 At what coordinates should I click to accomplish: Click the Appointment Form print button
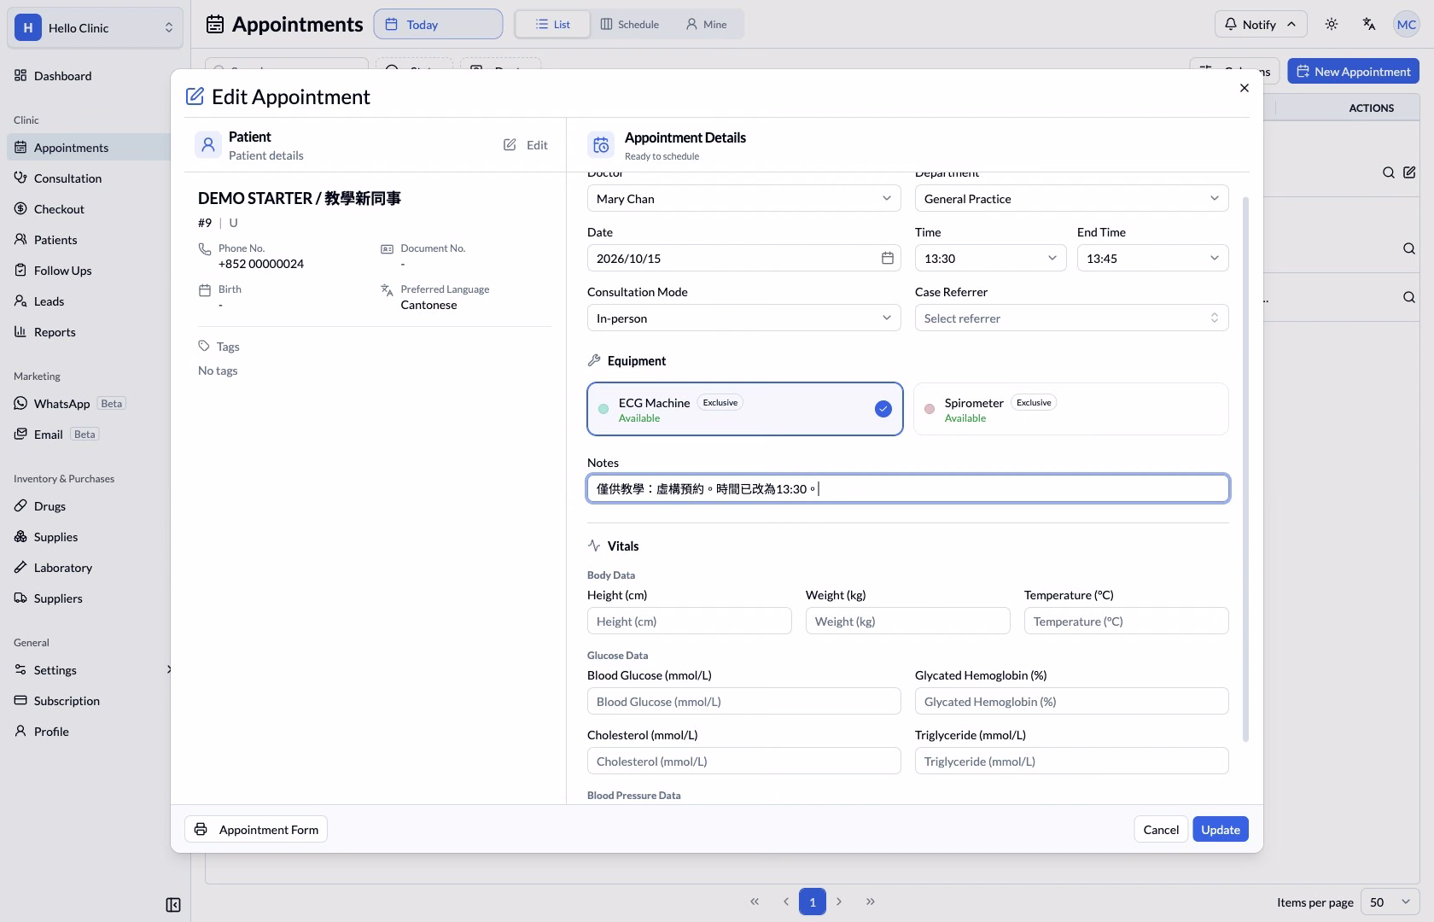(256, 829)
